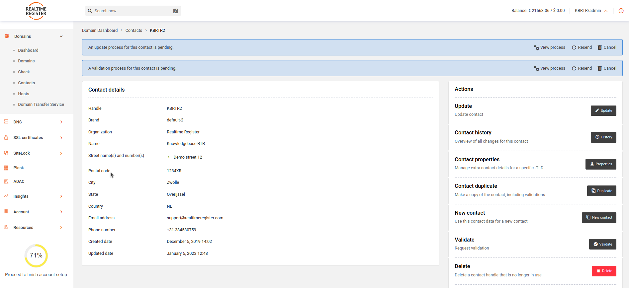Image resolution: width=629 pixels, height=288 pixels.
Task: Click the handle value KBRTR2
Action: (174, 108)
